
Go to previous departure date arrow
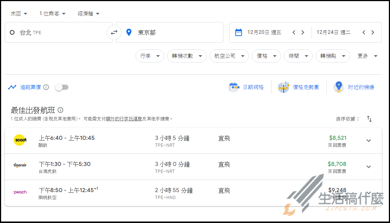click(x=294, y=32)
